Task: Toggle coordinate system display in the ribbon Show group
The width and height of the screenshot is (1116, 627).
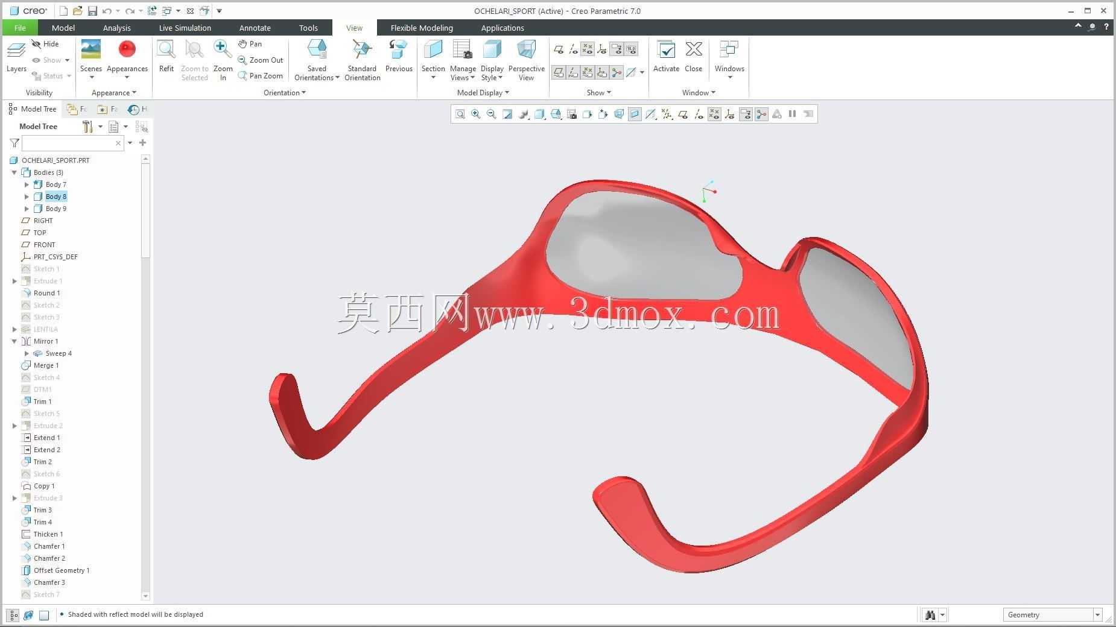Action: pos(602,49)
